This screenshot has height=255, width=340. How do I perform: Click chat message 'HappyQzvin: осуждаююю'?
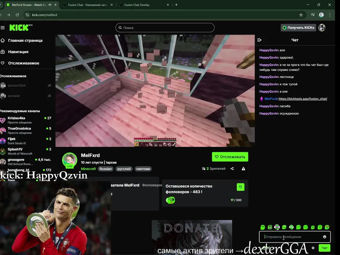[x=279, y=114]
